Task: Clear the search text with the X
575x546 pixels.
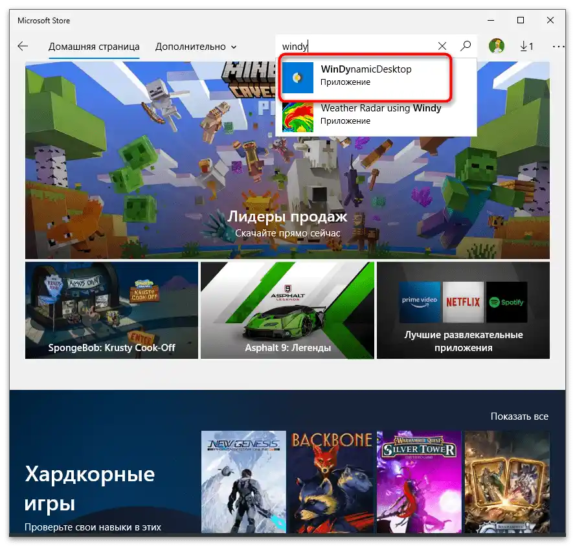Action: [x=442, y=46]
